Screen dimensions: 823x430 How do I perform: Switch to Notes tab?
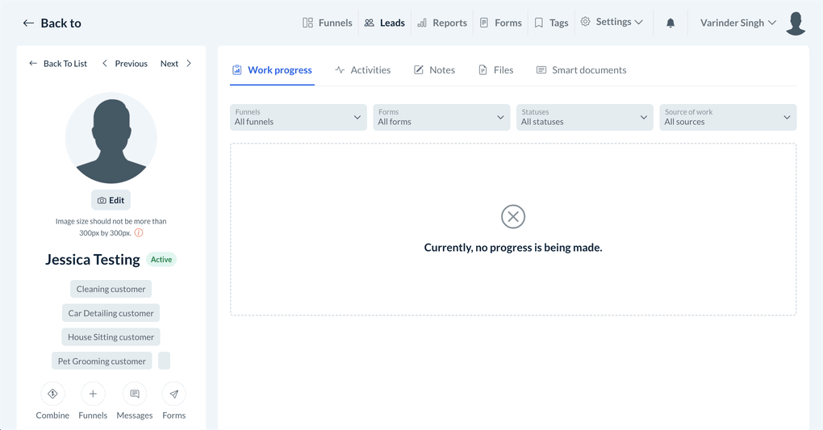pos(435,70)
